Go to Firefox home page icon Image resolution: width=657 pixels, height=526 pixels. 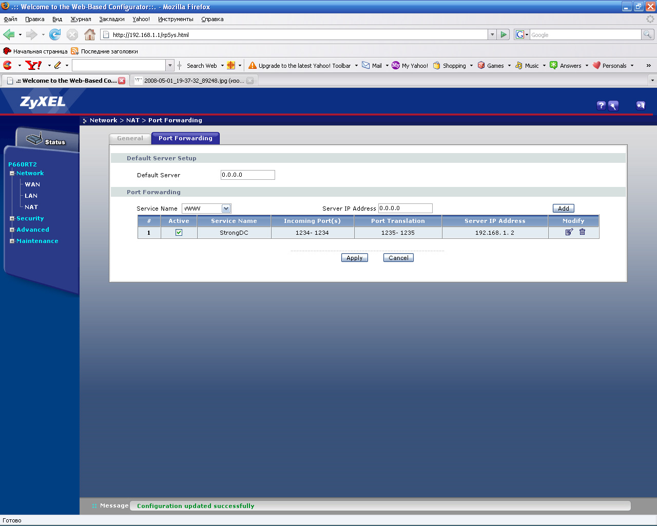pos(90,34)
